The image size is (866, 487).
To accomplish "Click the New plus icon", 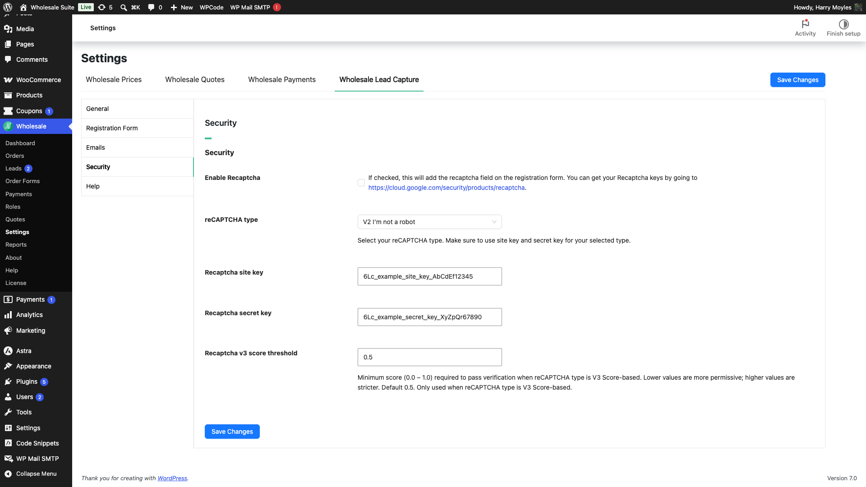I will coord(174,7).
